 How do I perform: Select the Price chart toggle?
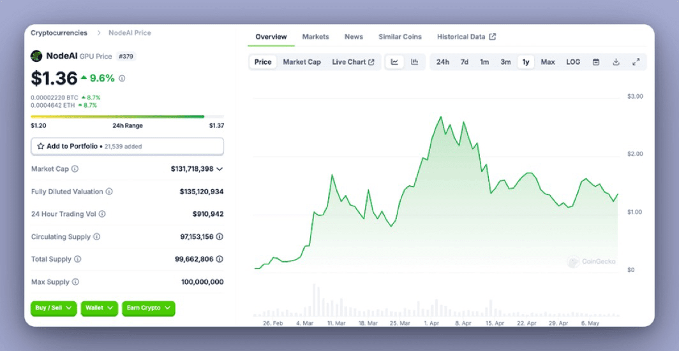pos(263,62)
